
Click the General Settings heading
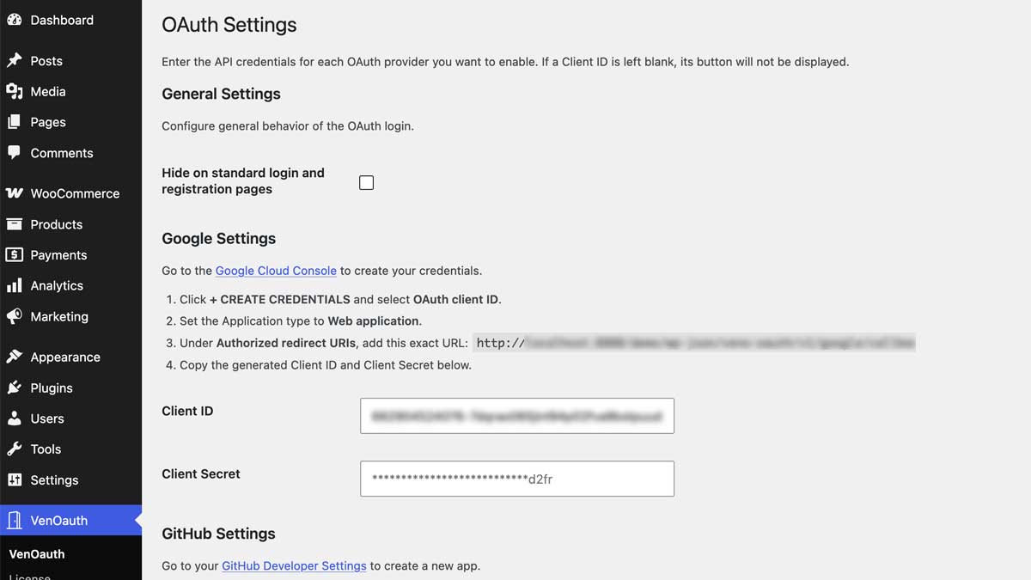pyautogui.click(x=221, y=94)
